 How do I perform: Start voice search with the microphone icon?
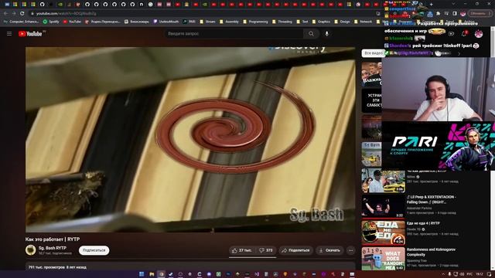pyautogui.click(x=326, y=34)
